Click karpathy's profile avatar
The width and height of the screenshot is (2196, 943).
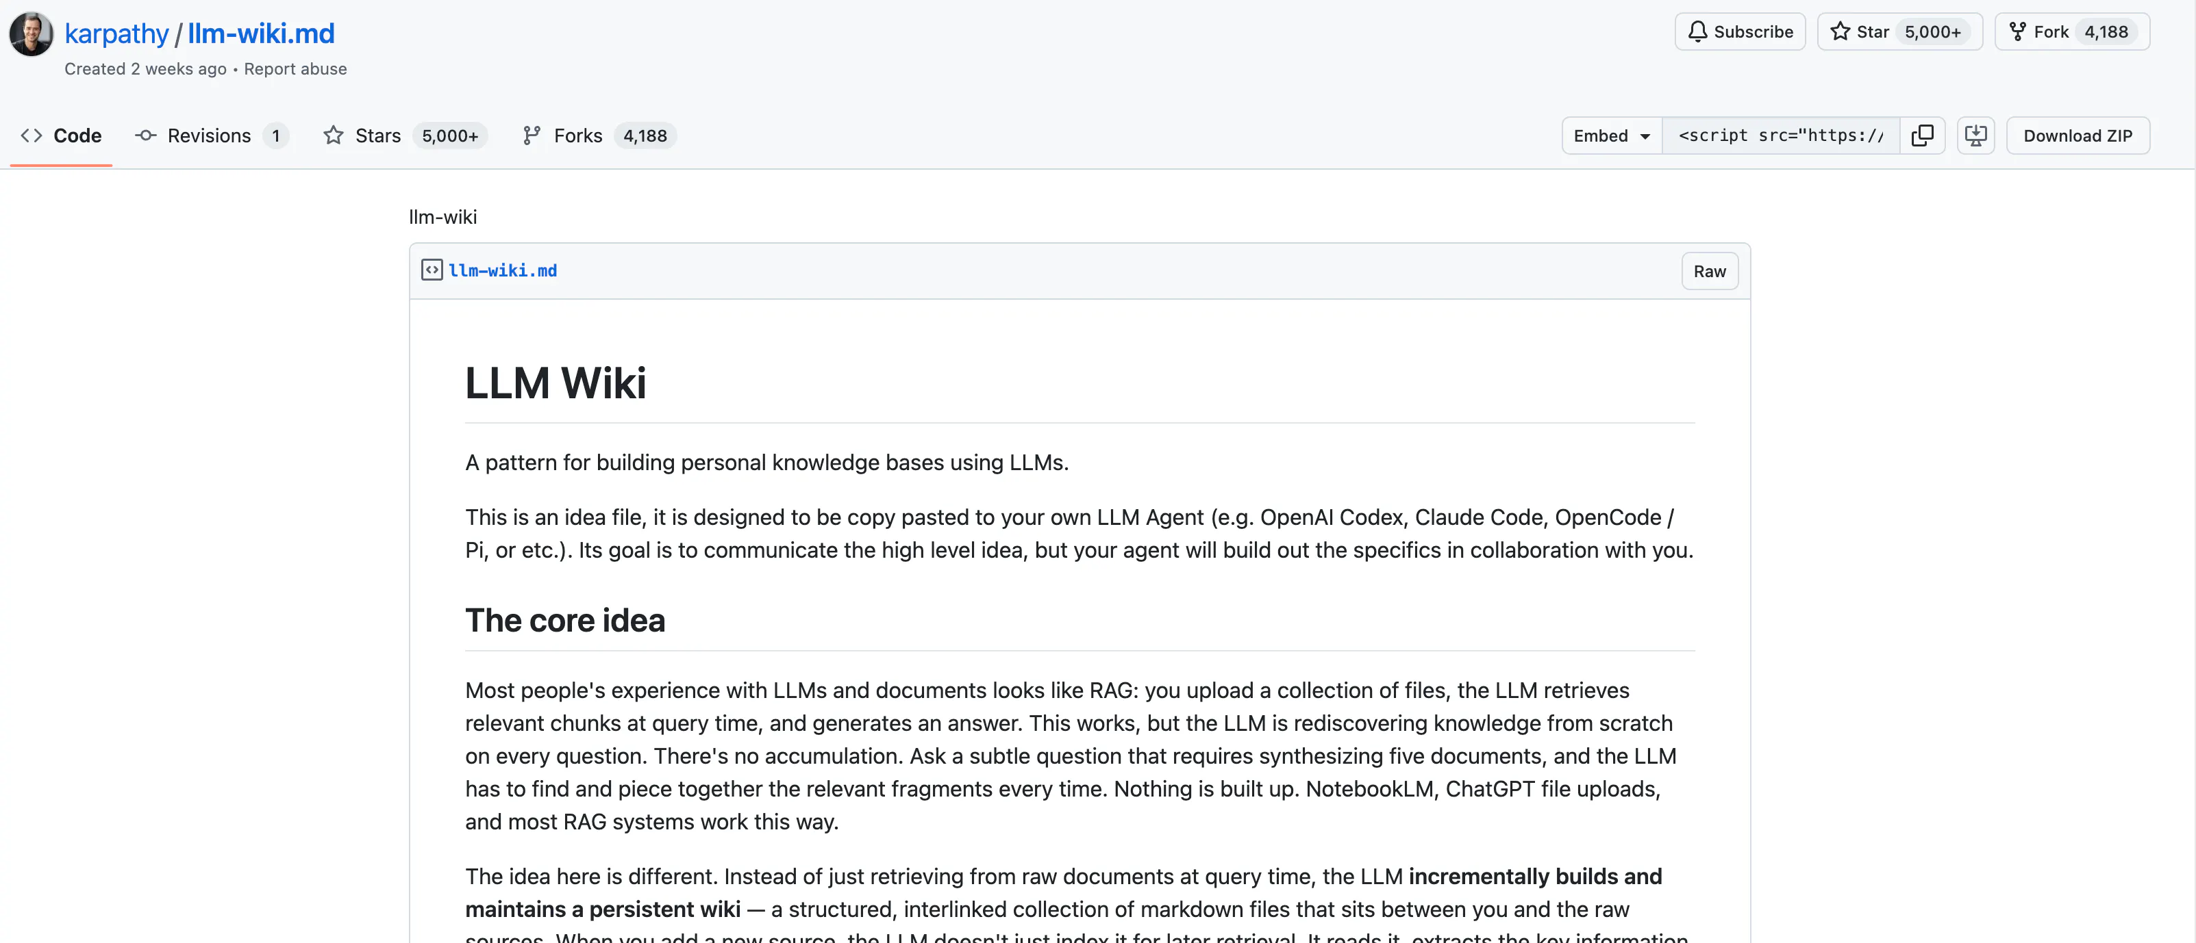[x=31, y=34]
